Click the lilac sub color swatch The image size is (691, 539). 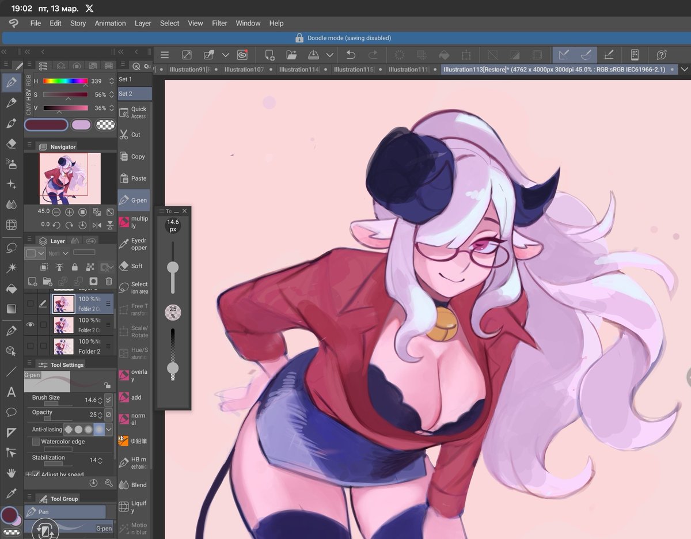pos(81,125)
